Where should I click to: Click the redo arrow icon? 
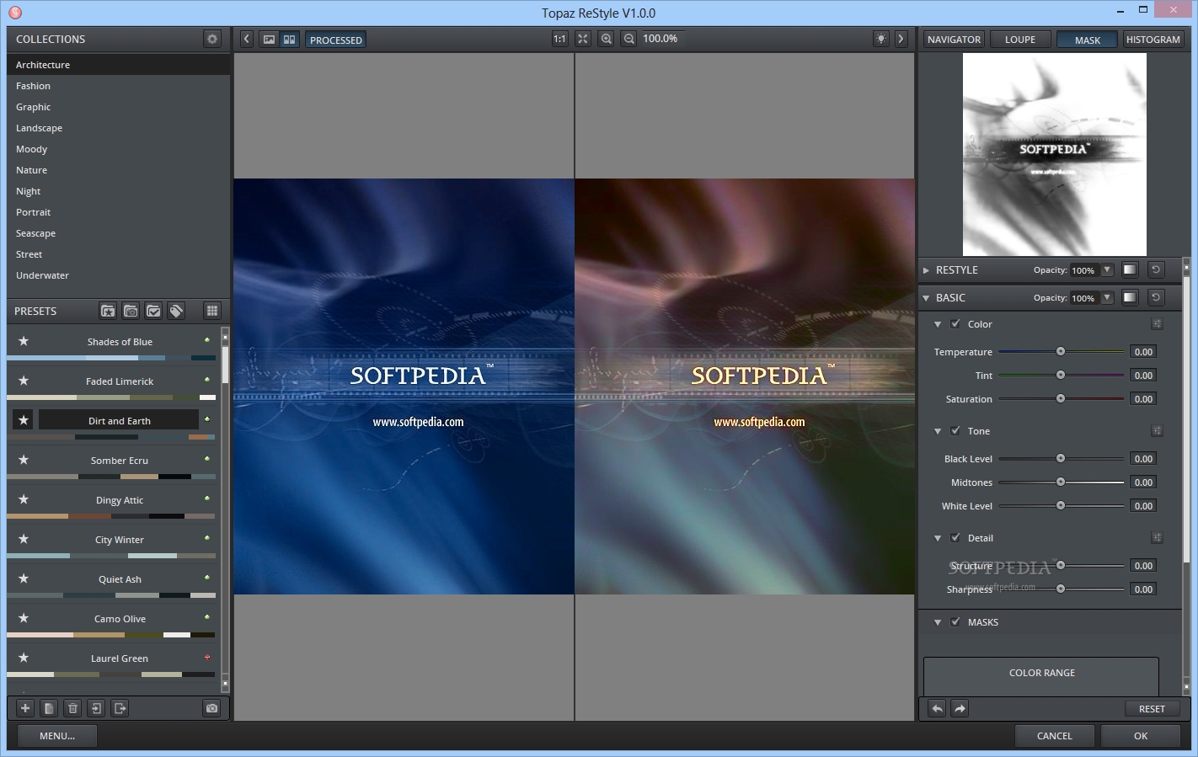click(960, 709)
